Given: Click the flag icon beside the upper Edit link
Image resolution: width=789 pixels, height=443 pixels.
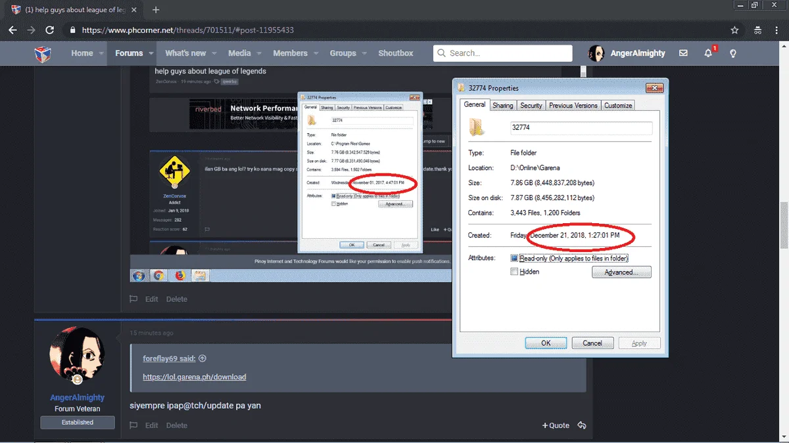Looking at the screenshot, I should [133, 299].
